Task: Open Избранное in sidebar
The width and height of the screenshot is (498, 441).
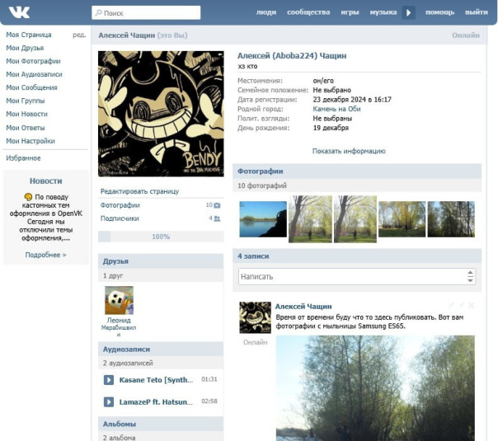Action: point(23,158)
